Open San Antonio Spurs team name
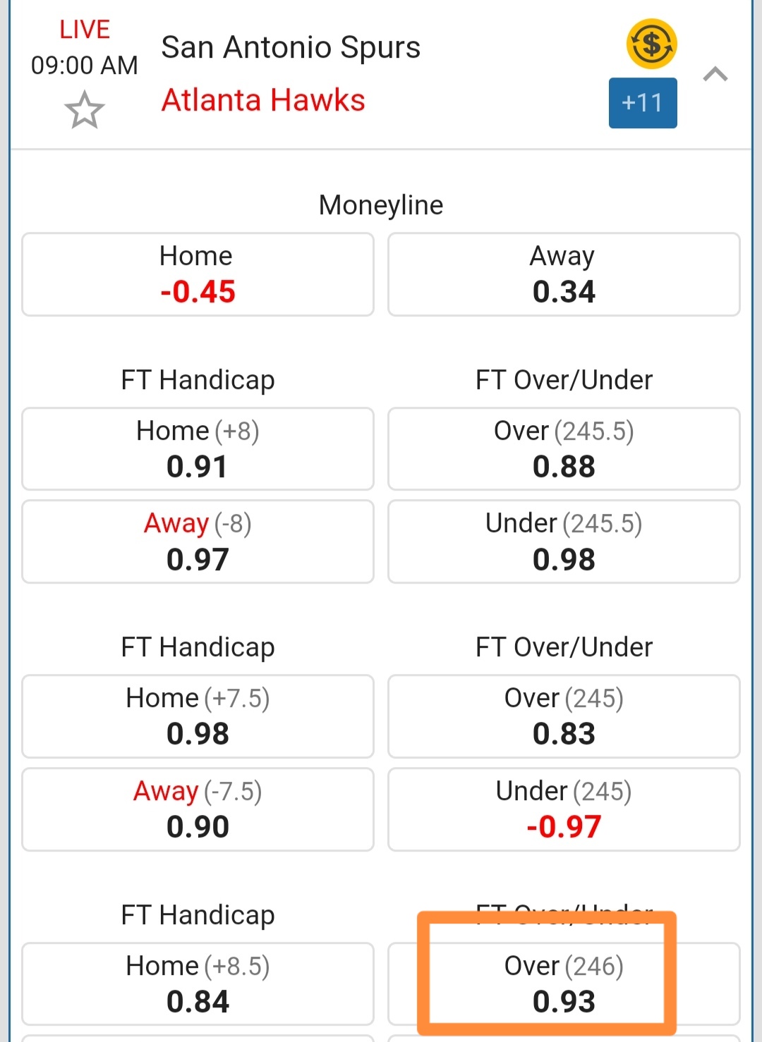 coord(291,48)
